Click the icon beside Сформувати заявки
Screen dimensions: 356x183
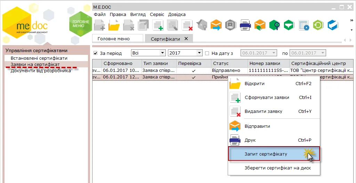coord(235,98)
